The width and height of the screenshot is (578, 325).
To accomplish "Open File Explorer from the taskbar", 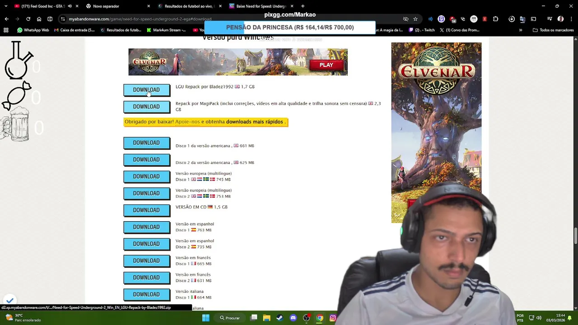I will click(266, 318).
